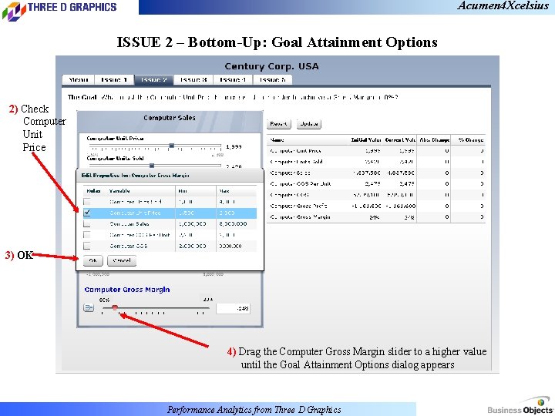Open the Issue 4 tab
This screenshot has height=416, width=555.
[x=233, y=80]
